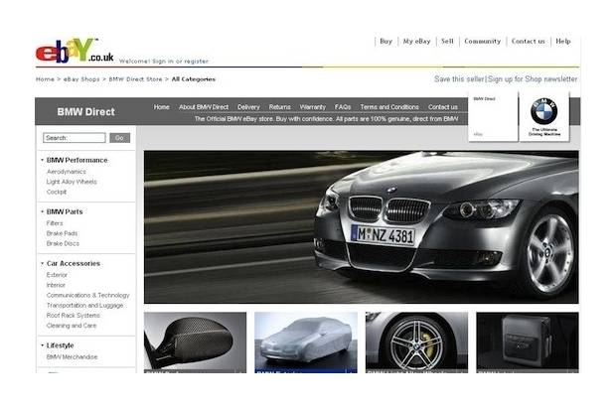Collapse the Car Accessories category arrow

click(x=42, y=263)
